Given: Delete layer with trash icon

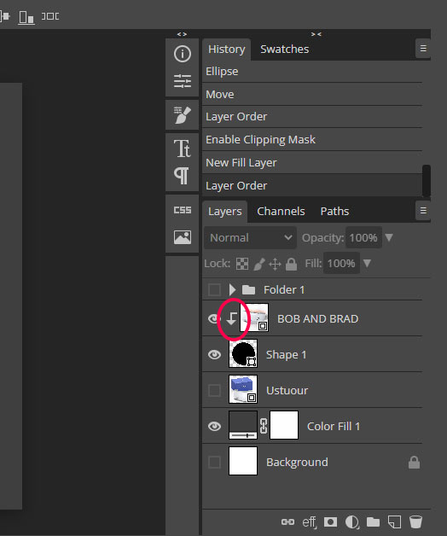Looking at the screenshot, I should coord(415,522).
